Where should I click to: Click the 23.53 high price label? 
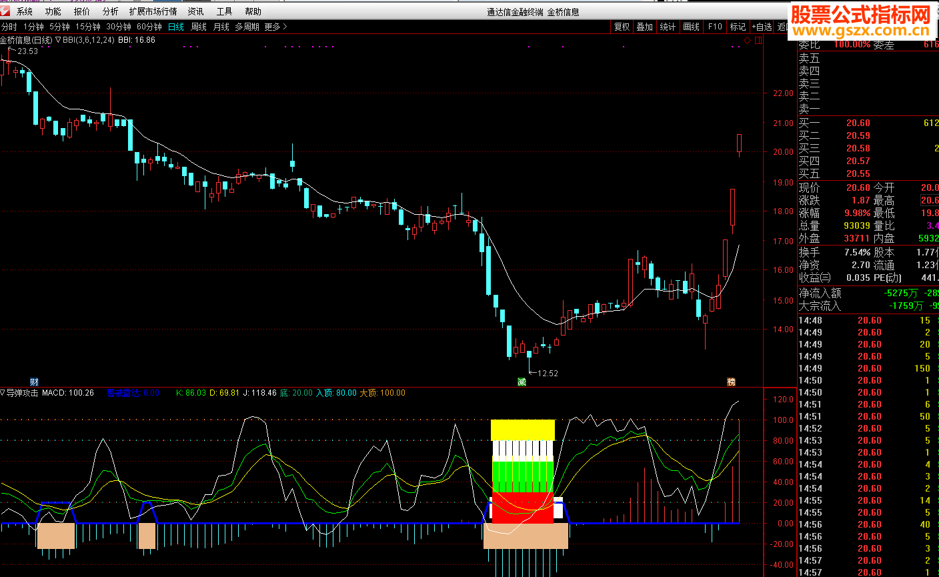pos(27,51)
